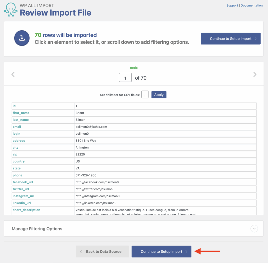
Task: Open the Support link
Action: point(232,6)
